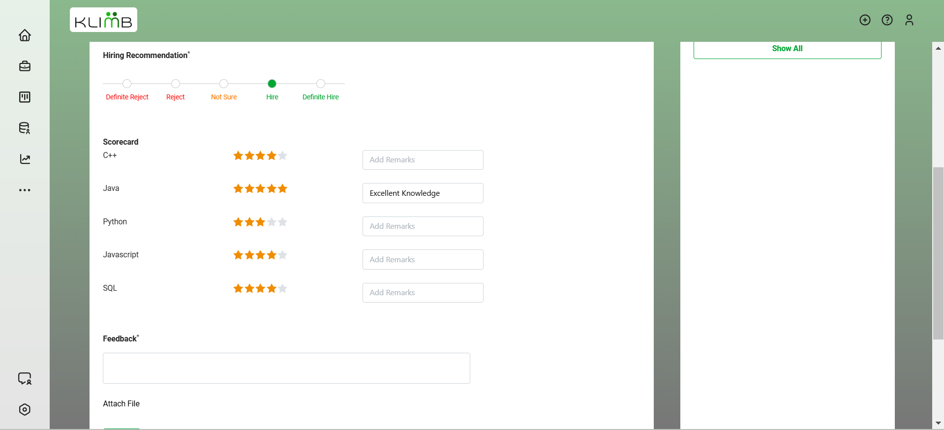The width and height of the screenshot is (944, 430).
Task: Click the Javascript Add Remarks field
Action: pyautogui.click(x=423, y=259)
